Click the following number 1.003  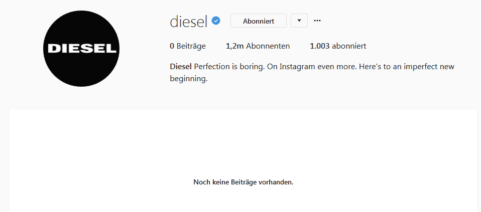click(320, 46)
